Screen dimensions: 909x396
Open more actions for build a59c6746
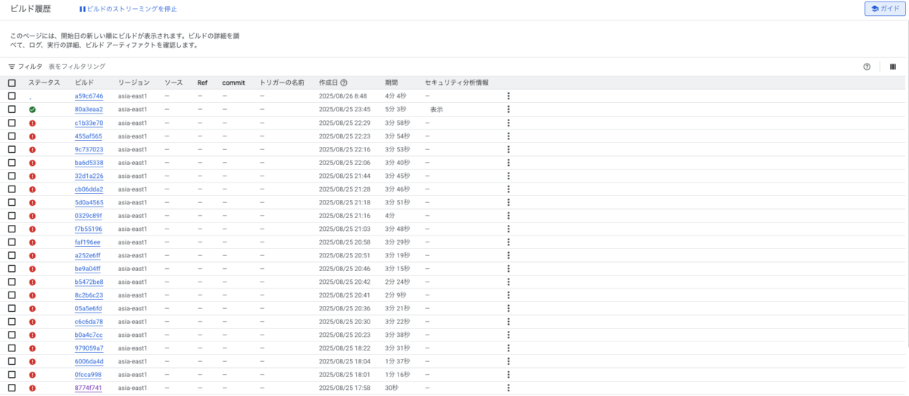coord(508,96)
